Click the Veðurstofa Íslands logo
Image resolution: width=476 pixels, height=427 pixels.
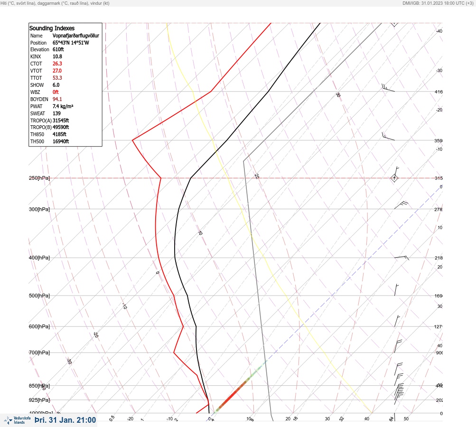[x=17, y=420]
